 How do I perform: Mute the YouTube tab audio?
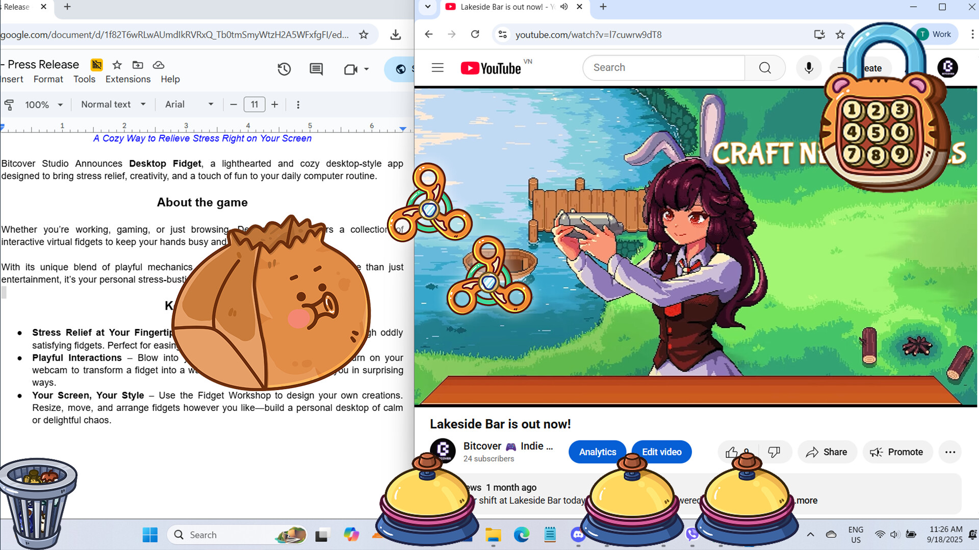click(564, 7)
